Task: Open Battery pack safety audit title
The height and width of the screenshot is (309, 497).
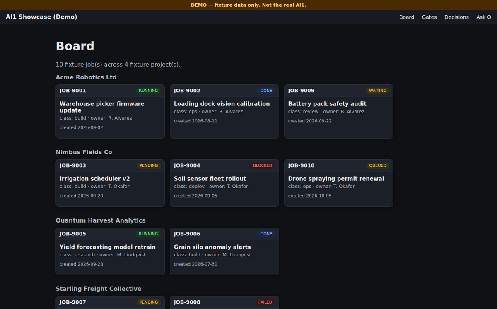Action: [x=327, y=104]
